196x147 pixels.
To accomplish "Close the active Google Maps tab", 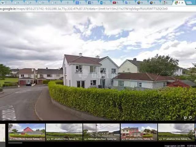I will tap(183, 3).
